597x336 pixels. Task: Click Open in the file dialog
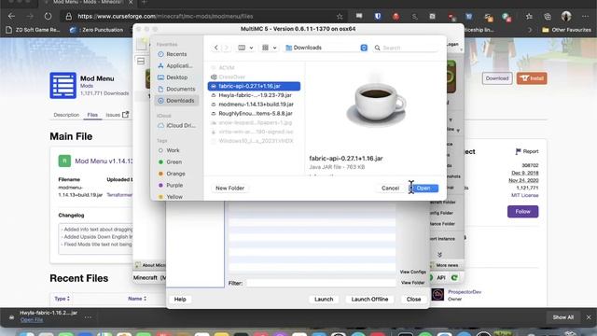[423, 189]
